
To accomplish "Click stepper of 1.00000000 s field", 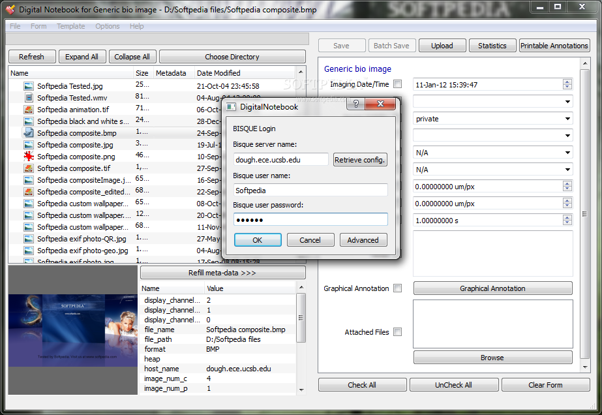I will pyautogui.click(x=567, y=220).
